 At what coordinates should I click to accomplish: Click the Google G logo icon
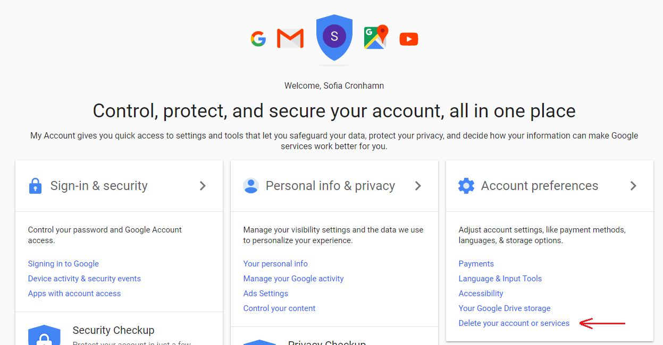click(x=258, y=39)
